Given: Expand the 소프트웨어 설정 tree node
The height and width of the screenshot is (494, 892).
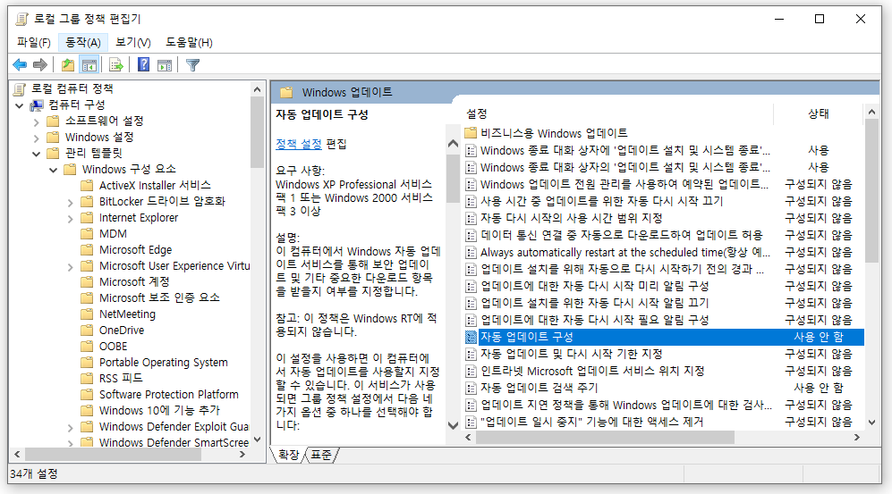Looking at the screenshot, I should [x=37, y=122].
